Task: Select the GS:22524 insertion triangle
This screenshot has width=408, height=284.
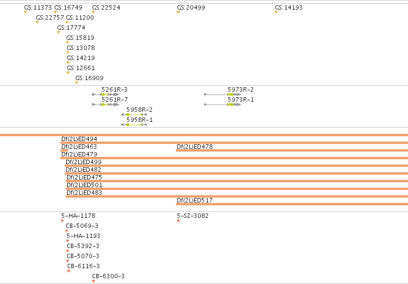Action: pos(93,12)
